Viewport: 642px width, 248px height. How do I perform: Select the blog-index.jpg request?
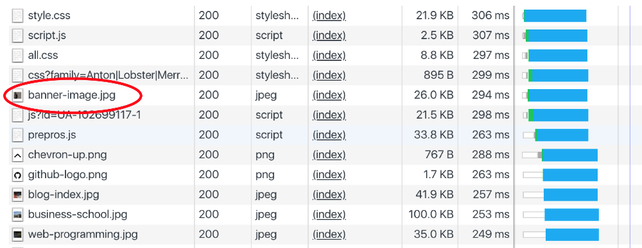coord(64,195)
